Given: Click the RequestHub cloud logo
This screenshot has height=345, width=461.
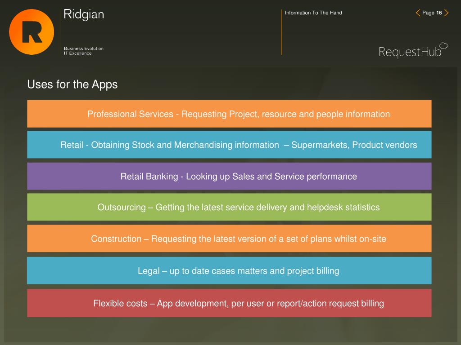Looking at the screenshot, I should (x=413, y=50).
